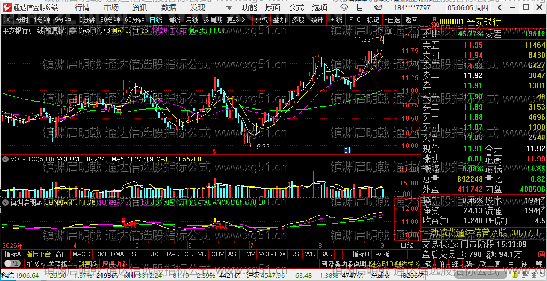Click the 画线 drawing tools button
Image resolution: width=547 pixels, height=281 pixels.
coord(335,20)
